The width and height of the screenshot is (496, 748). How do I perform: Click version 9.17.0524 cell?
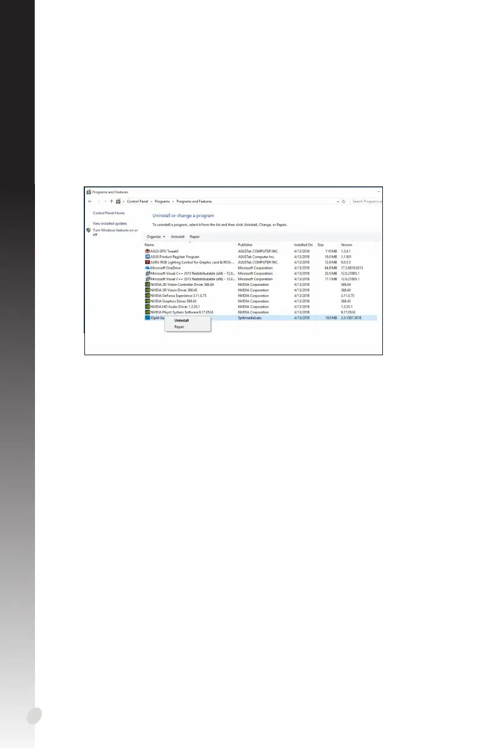click(x=348, y=313)
